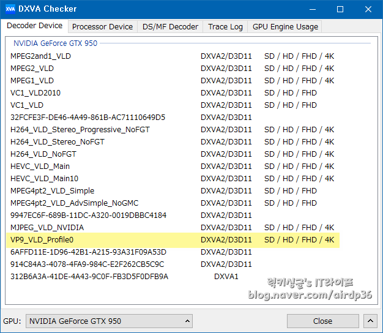Switch to the Trace Log tab
This screenshot has height=333, width=383.
225,27
